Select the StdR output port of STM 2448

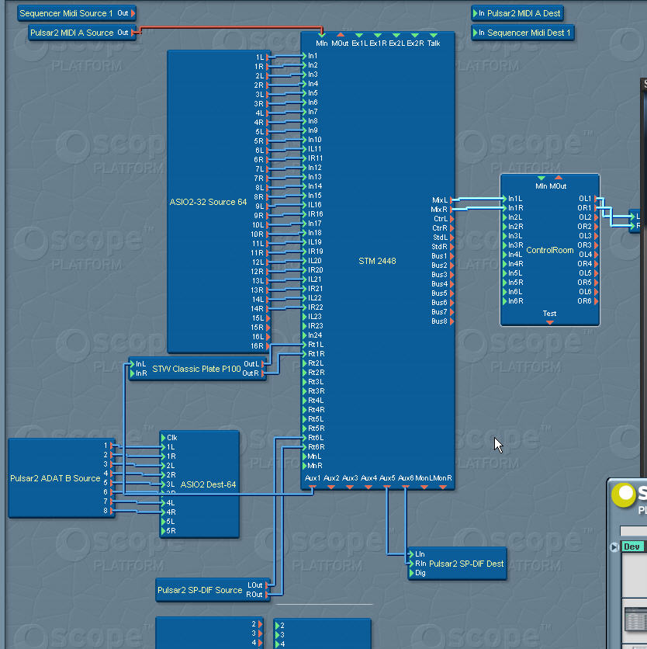452,247
